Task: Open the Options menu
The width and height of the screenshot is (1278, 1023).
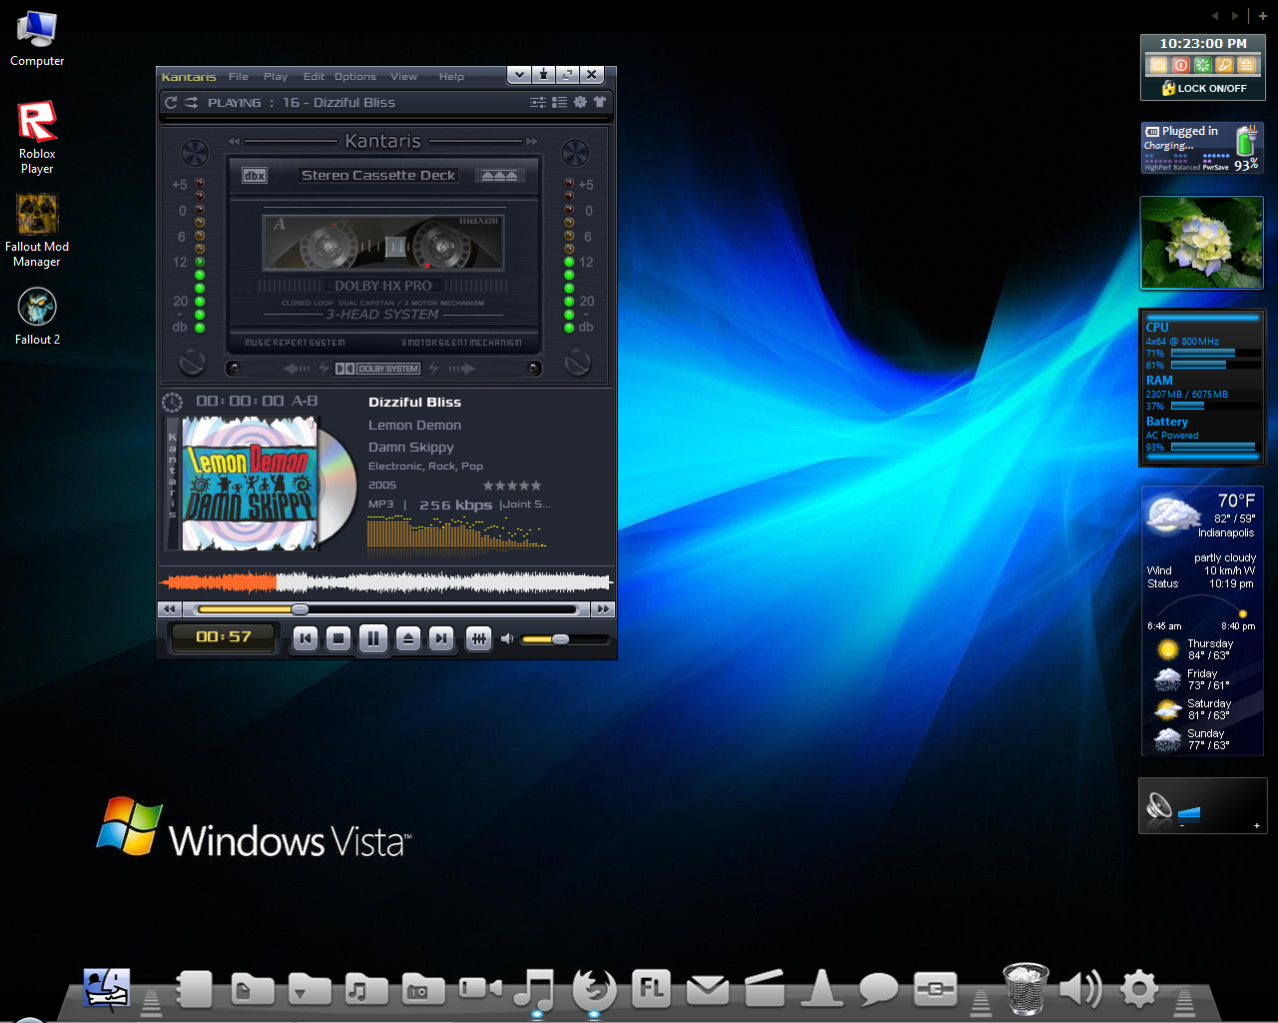Action: click(355, 76)
